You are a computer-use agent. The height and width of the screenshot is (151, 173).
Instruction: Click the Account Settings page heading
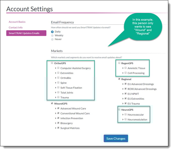coord(30,9)
